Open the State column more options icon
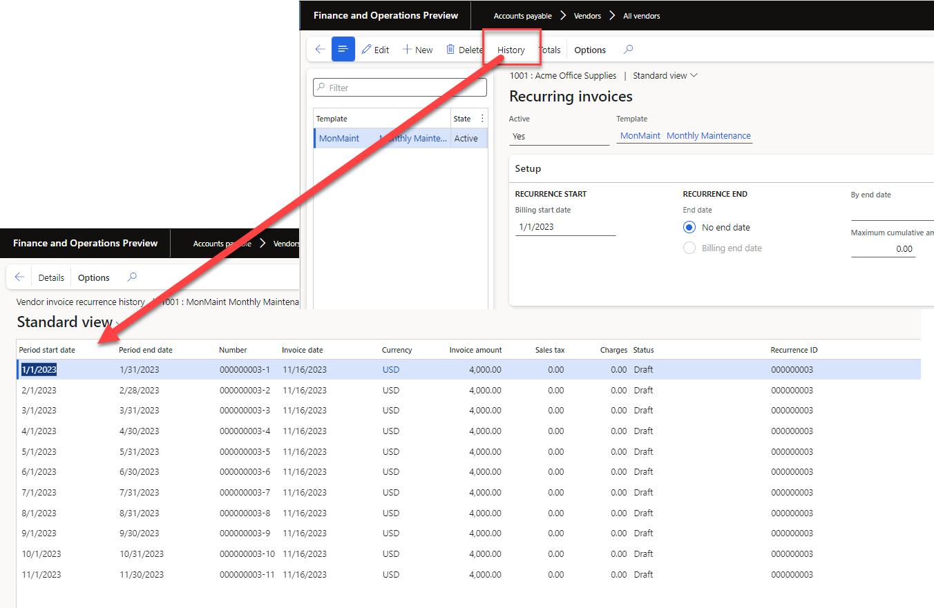Viewport: 934px width, 608px height. (x=482, y=118)
